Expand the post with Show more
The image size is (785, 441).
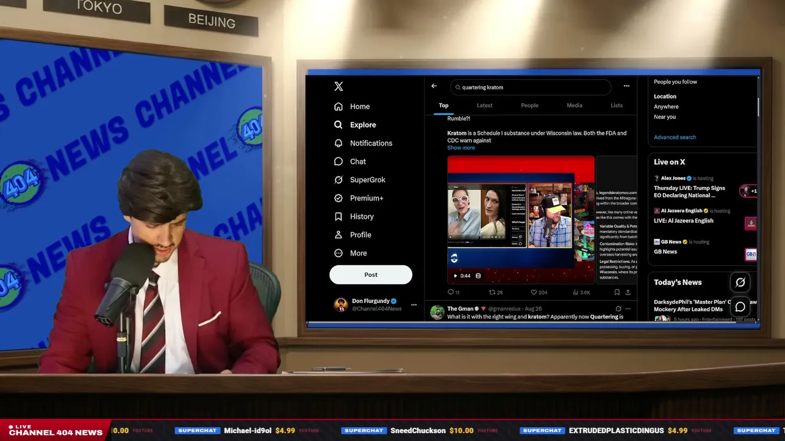click(461, 148)
